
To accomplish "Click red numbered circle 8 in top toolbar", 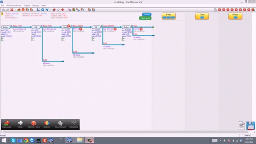I will 249,10.
